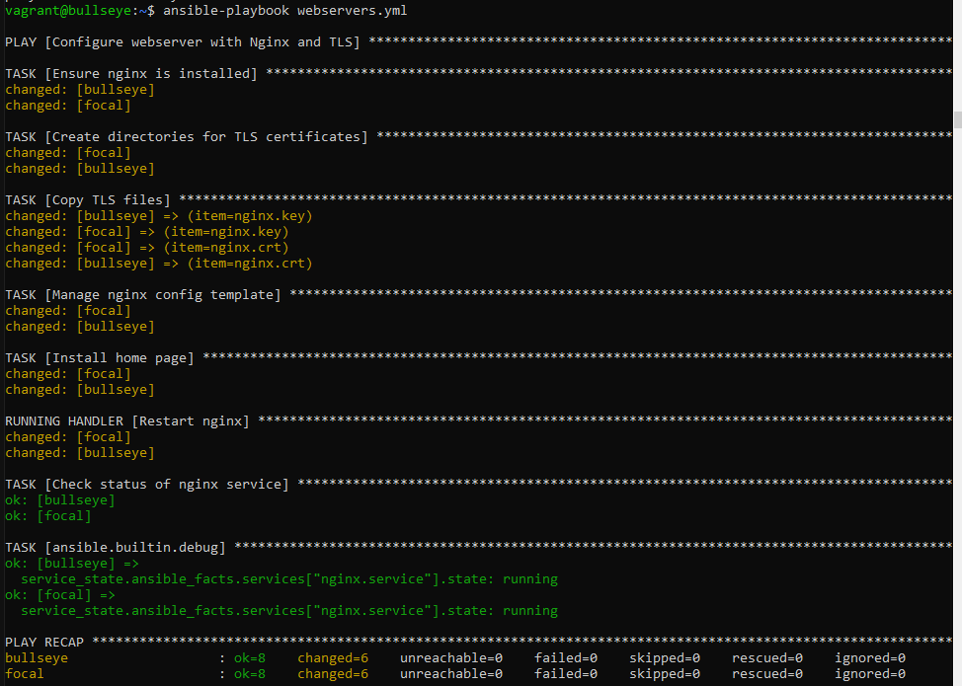Click 'TASK [Check status of nginx service]' heading
The image size is (962, 686).
[146, 485]
